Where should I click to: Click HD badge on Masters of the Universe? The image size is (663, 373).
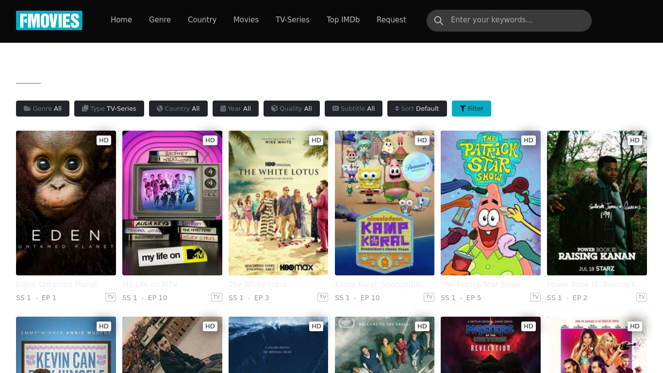[x=529, y=326]
